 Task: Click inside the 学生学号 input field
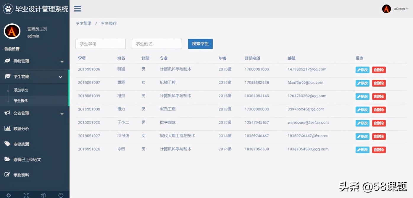(101, 44)
